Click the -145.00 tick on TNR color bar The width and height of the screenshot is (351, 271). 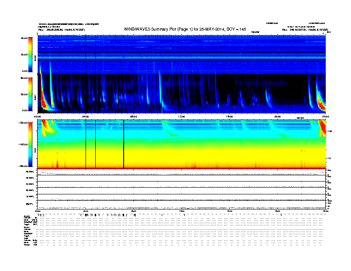[x=23, y=144]
